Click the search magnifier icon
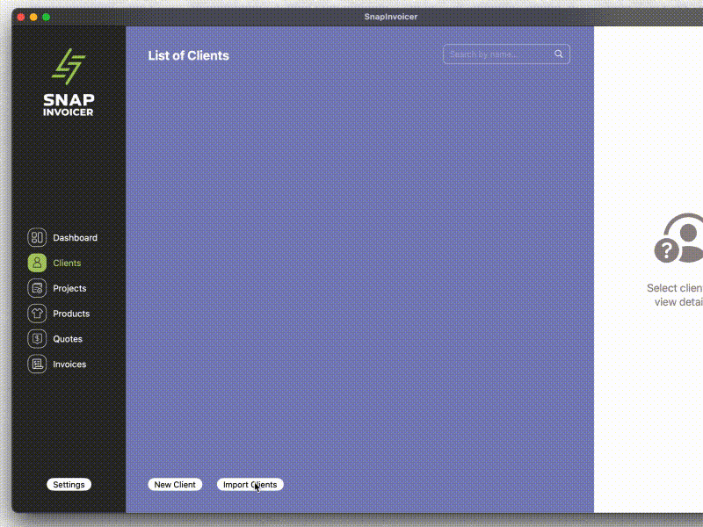703x527 pixels. pos(558,54)
